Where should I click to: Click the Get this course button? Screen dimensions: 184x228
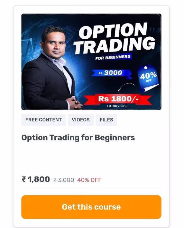(91, 207)
